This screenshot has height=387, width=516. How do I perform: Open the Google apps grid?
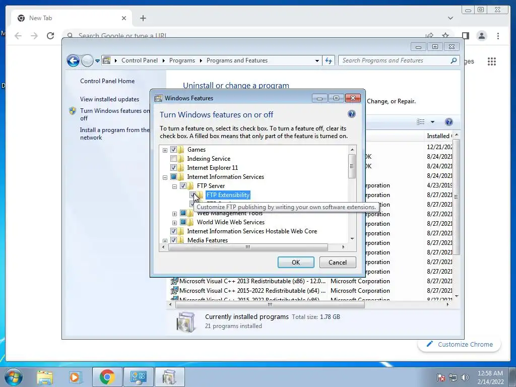coord(492,61)
